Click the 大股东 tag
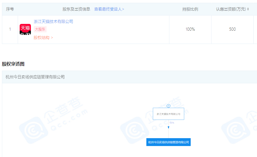Viewport: 257px width, 157px height. (x=40, y=29)
